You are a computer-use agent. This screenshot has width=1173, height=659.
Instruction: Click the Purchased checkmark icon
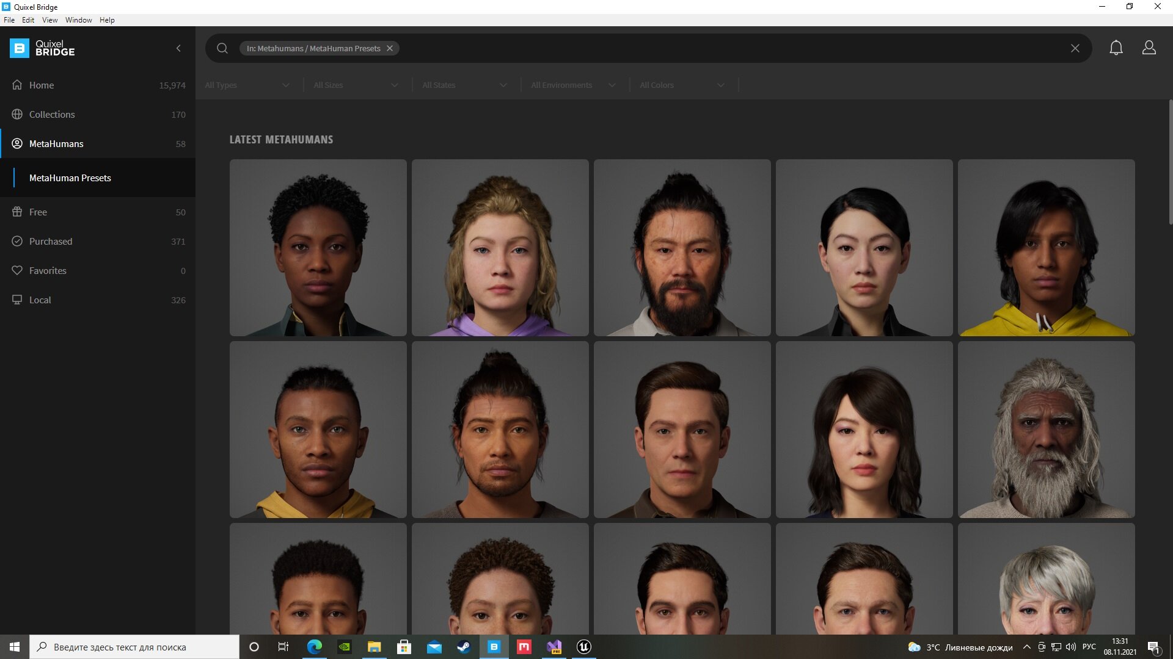[x=17, y=241]
